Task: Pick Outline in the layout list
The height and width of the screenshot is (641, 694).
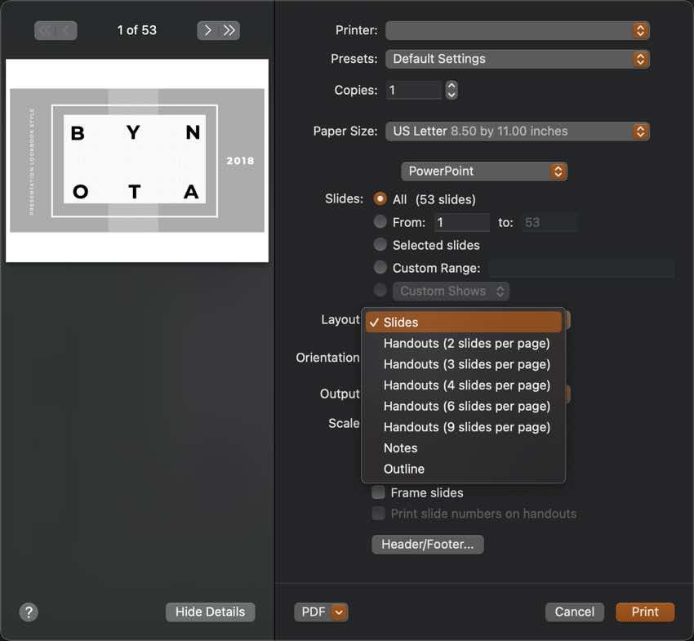Action: pos(403,469)
